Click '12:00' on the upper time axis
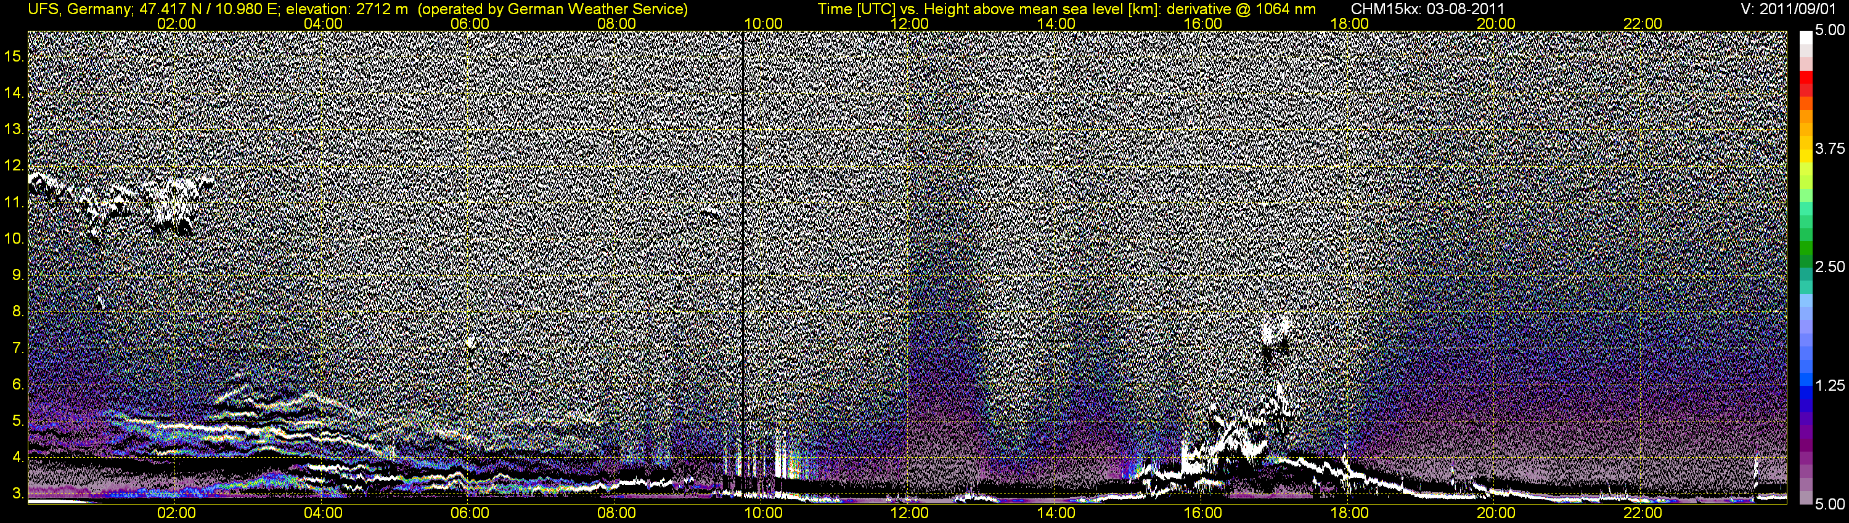The image size is (1849, 523). click(x=910, y=23)
